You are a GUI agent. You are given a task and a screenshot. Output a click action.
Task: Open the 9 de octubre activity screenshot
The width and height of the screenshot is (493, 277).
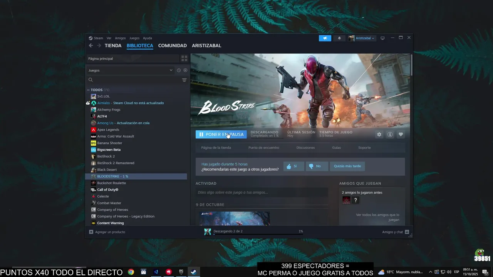click(x=234, y=218)
